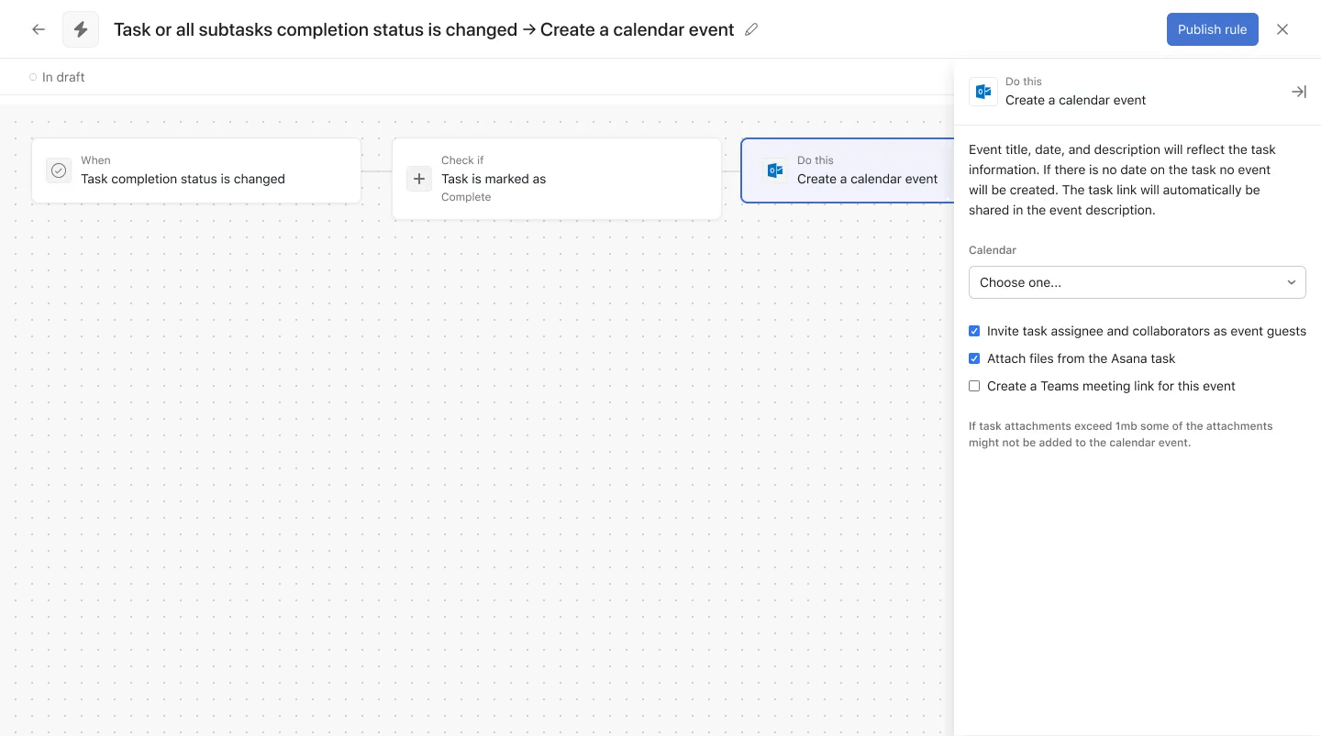The image size is (1321, 736).
Task: Select the lightning bolt rule icon
Action: pos(81,29)
